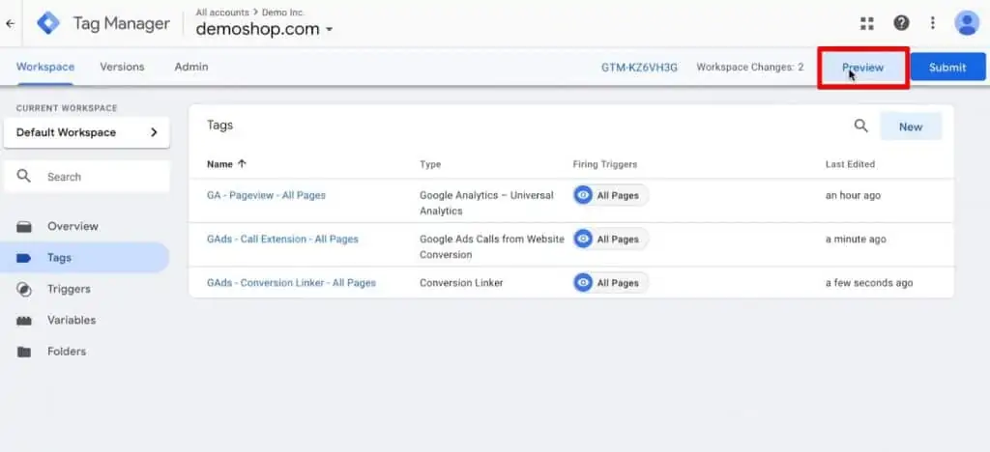Click the Workspace Changes: 2 text
The height and width of the screenshot is (452, 990).
pos(750,67)
